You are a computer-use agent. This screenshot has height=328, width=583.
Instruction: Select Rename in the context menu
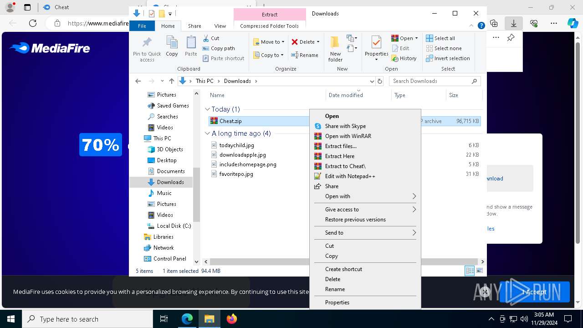[365, 289]
